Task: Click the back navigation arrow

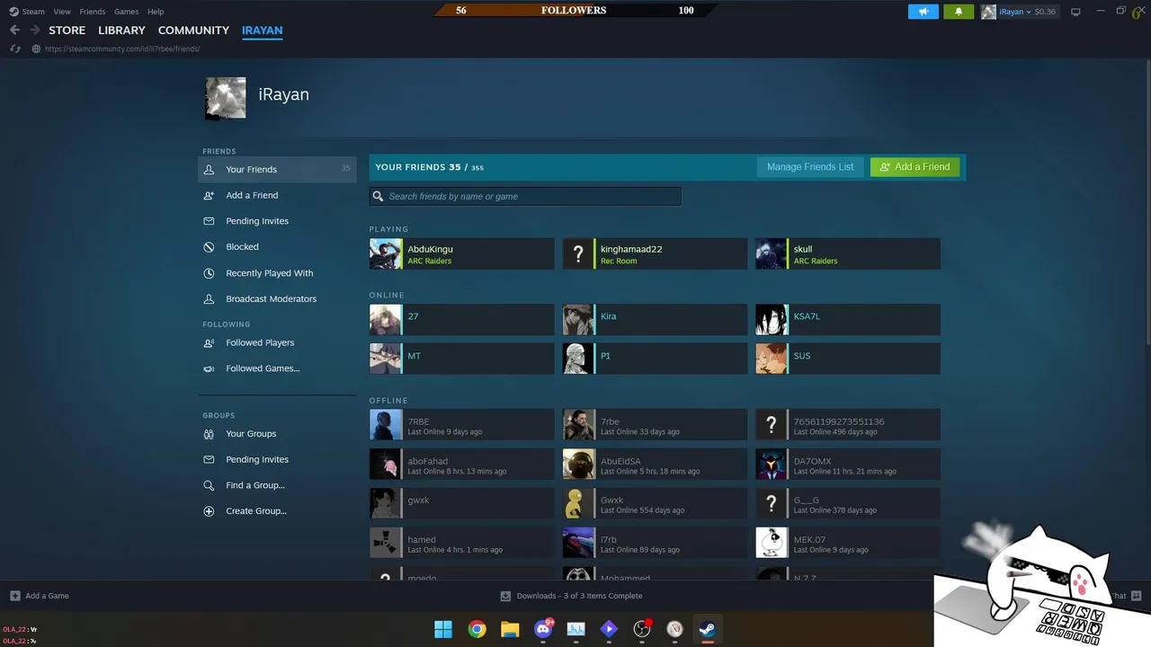Action: click(x=14, y=30)
